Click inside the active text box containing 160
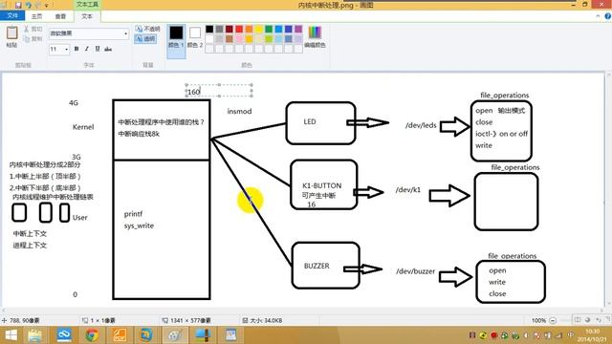This screenshot has height=344, width=612. tap(219, 91)
